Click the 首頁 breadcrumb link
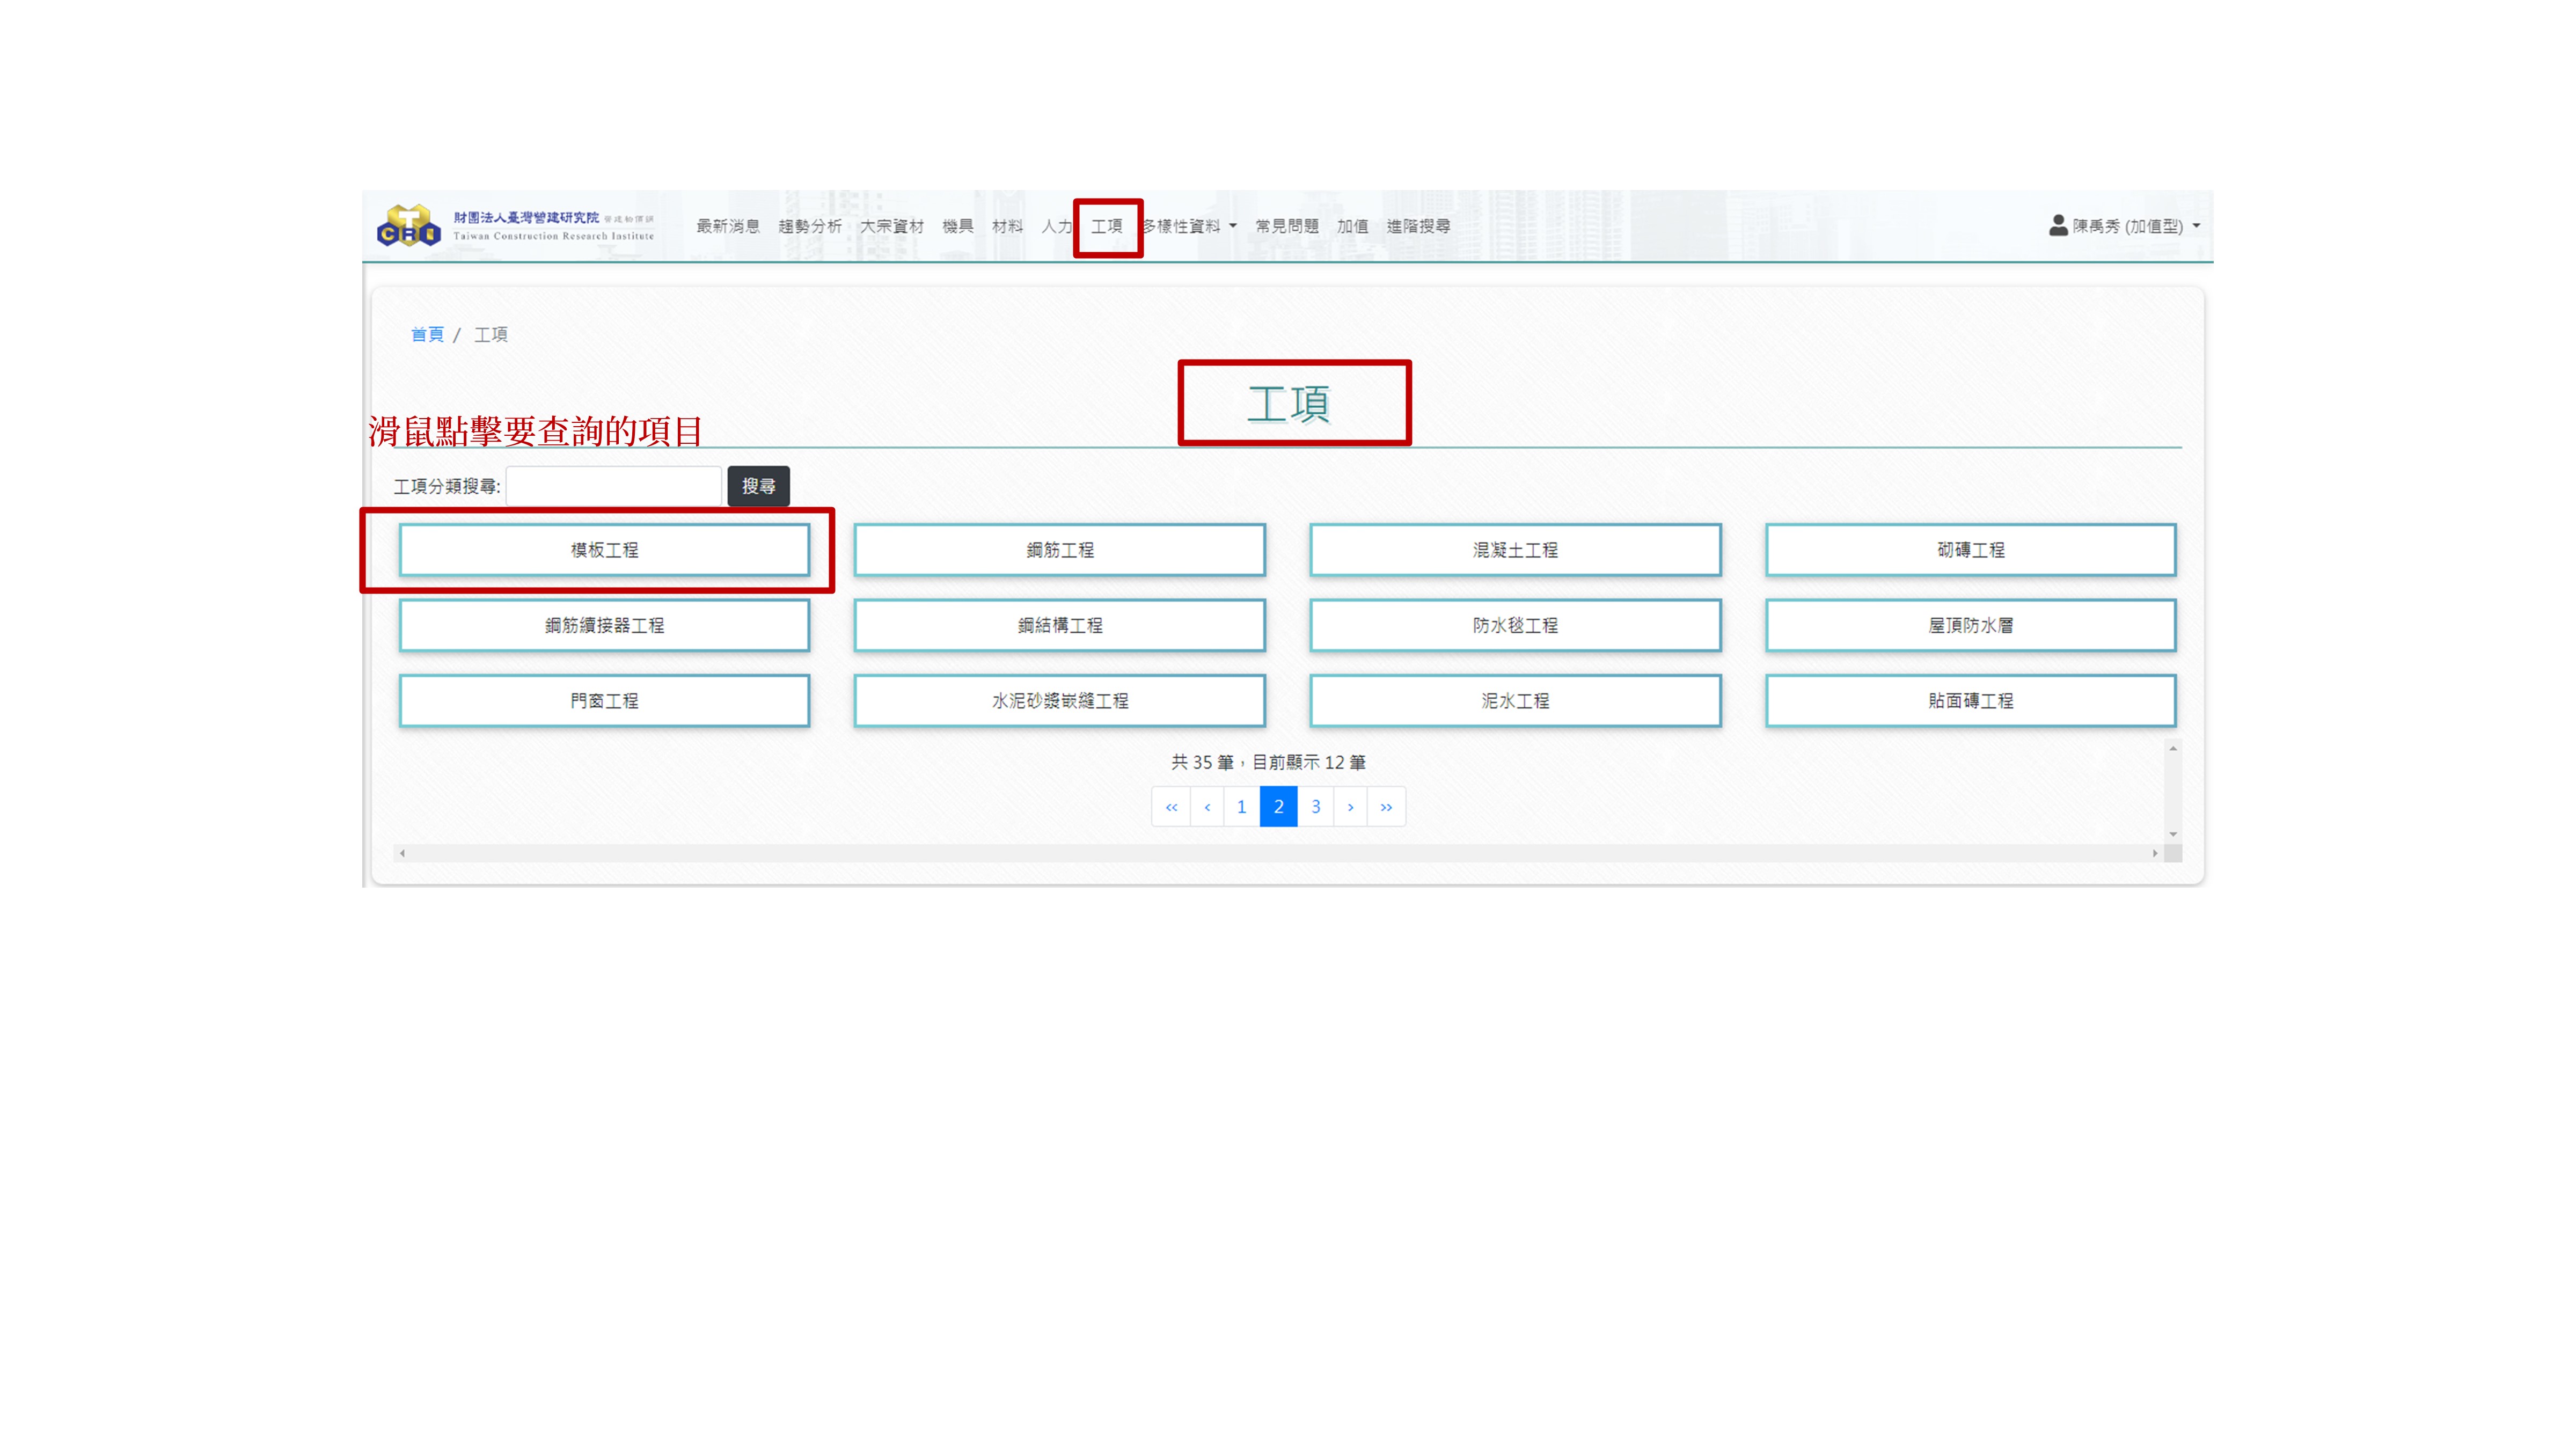2576x1449 pixels. [x=427, y=334]
